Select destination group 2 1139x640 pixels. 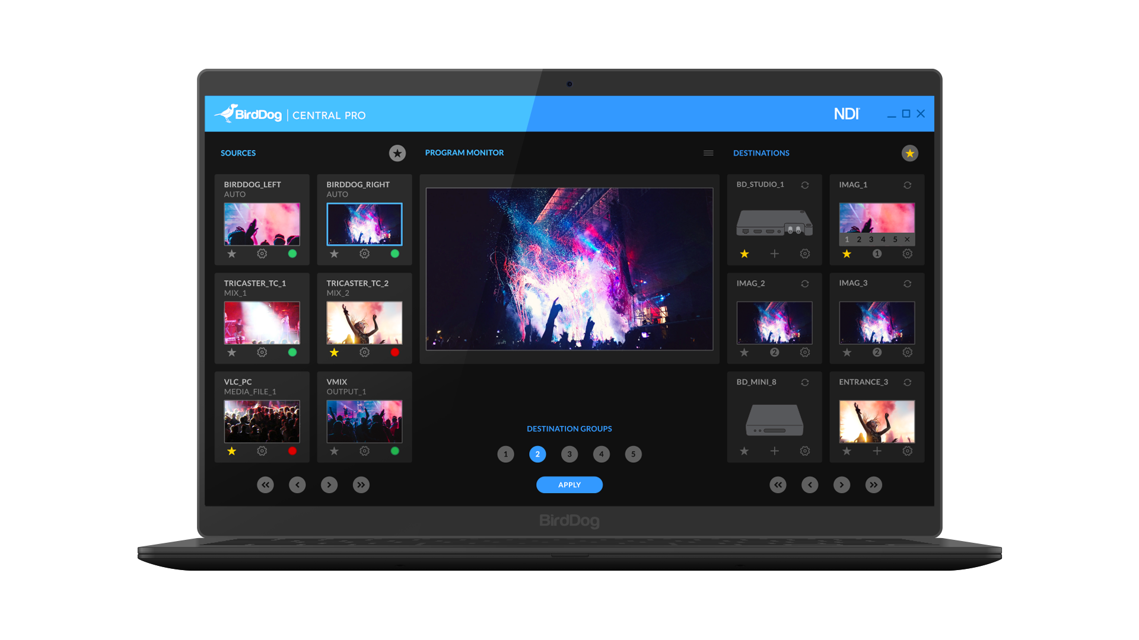pyautogui.click(x=537, y=455)
